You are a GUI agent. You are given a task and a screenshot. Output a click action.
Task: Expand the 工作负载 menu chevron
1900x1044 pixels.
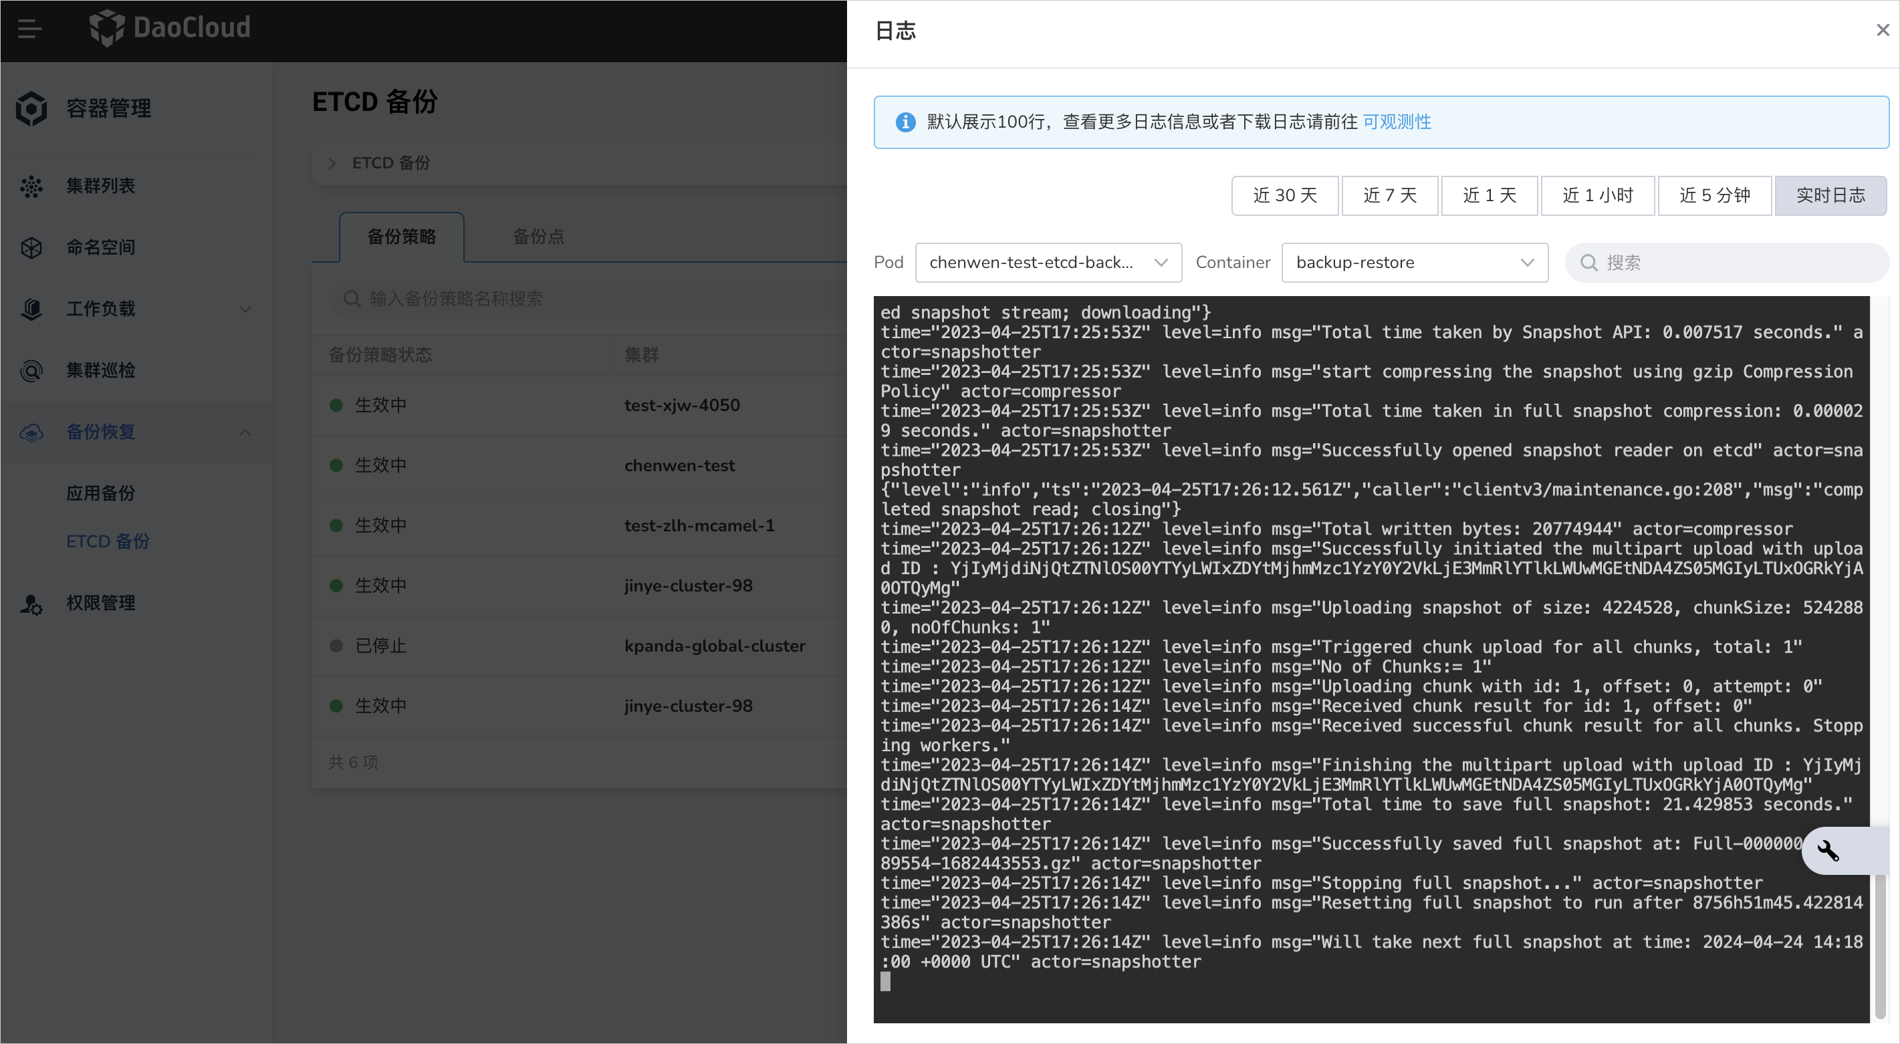(245, 309)
